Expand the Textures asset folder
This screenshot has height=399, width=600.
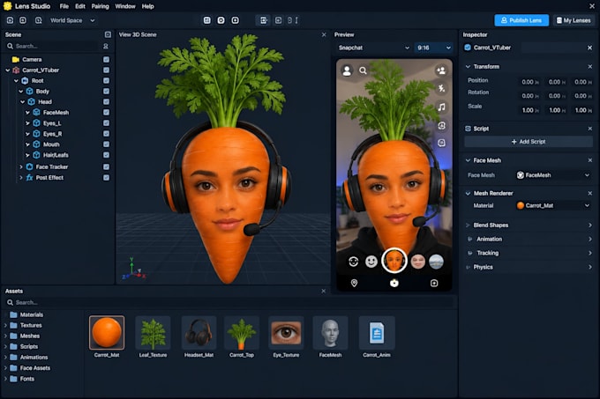(5, 325)
